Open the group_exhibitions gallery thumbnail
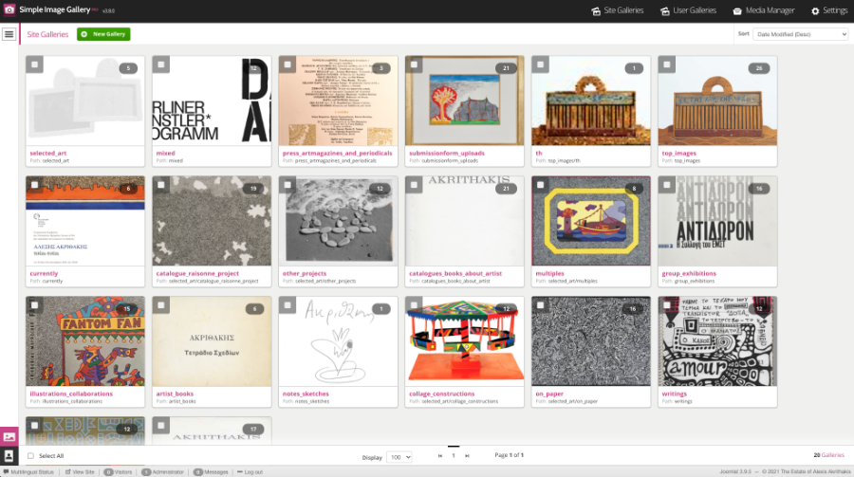The image size is (854, 477). (x=717, y=221)
